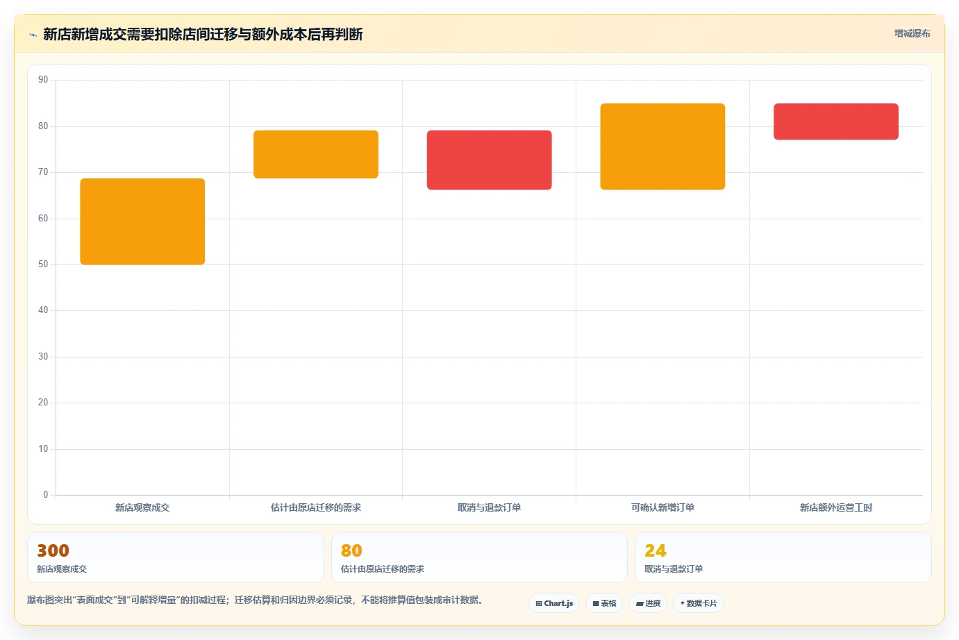
Task: Click the y-axis value 90
Action: 43,80
